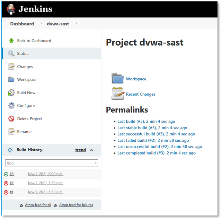Collapse the Build History panel chevron
The height and width of the screenshot is (220, 222).
click(92, 150)
